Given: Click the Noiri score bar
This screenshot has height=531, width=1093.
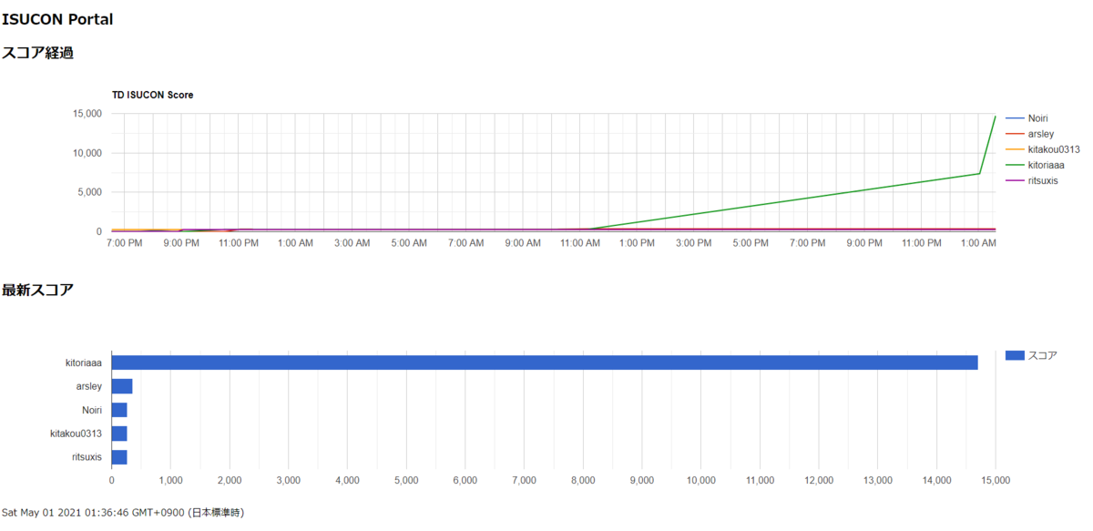Looking at the screenshot, I should pyautogui.click(x=119, y=410).
